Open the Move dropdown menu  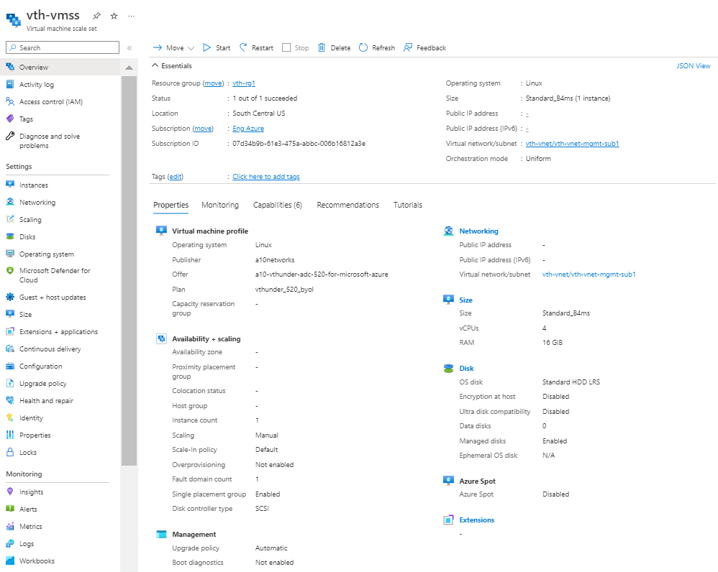coord(173,47)
